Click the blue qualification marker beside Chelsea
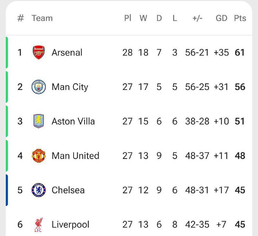The width and height of the screenshot is (258, 236). 7,190
